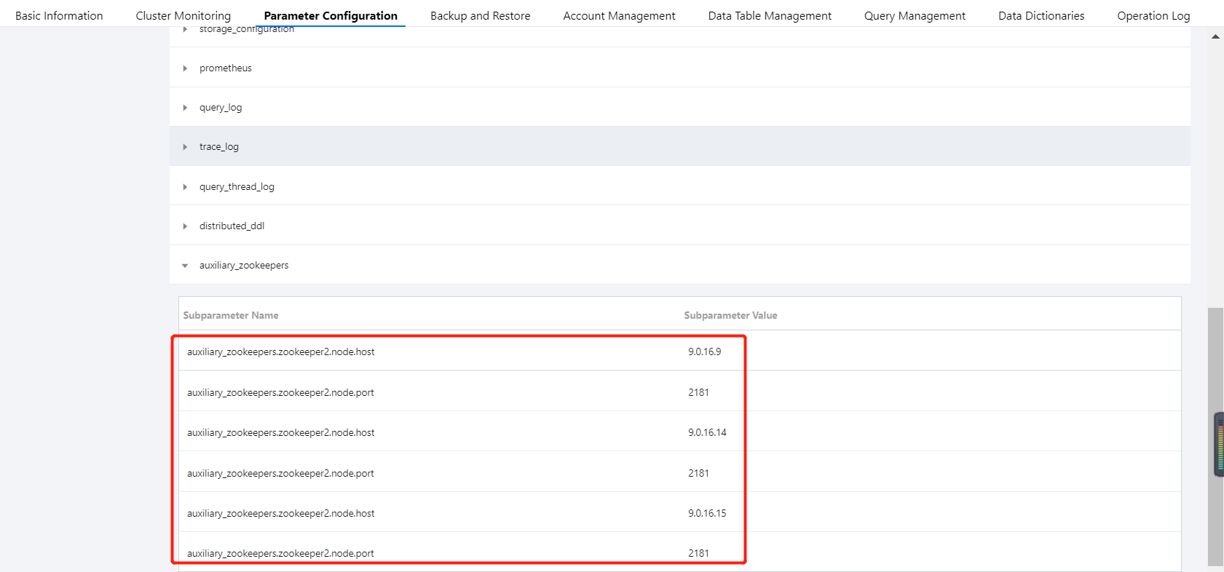Viewport: 1224px width, 572px height.
Task: Open the Account Management tab
Action: (619, 15)
